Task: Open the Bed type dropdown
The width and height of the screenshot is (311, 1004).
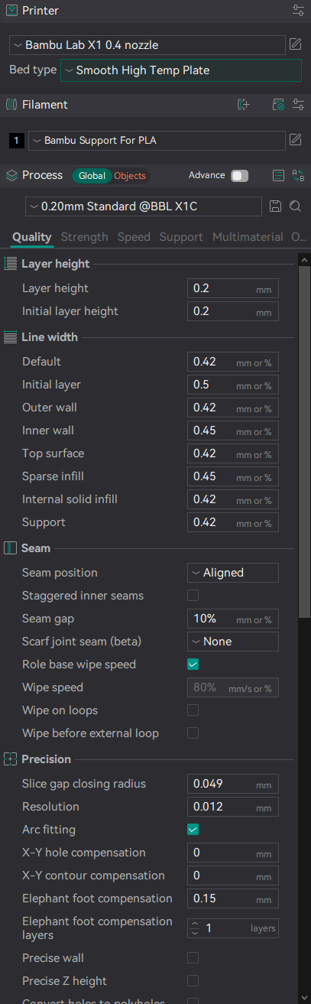Action: (x=181, y=70)
